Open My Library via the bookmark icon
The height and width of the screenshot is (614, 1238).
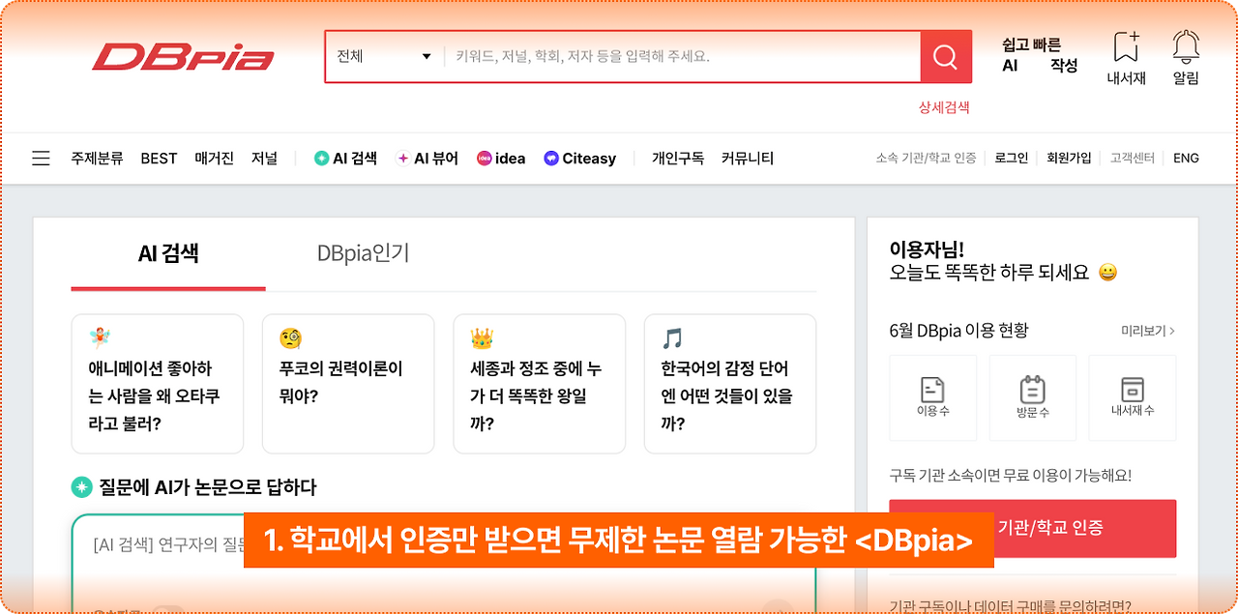click(1125, 48)
